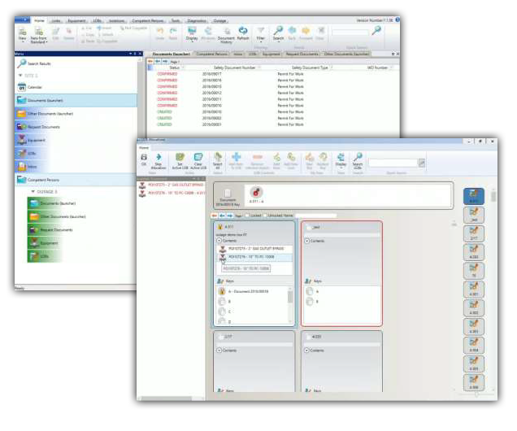The width and height of the screenshot is (517, 431).
Task: Open the Diagnostics ribbon tab
Action: point(197,21)
